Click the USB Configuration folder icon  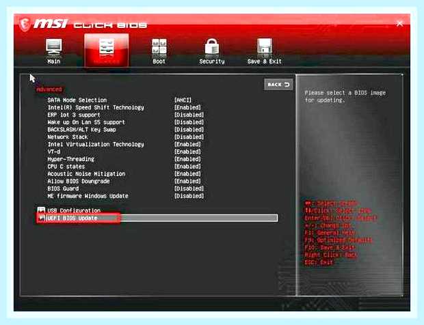[x=41, y=210]
